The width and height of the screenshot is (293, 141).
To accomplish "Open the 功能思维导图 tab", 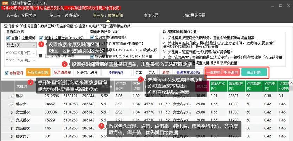I will point(194,16).
